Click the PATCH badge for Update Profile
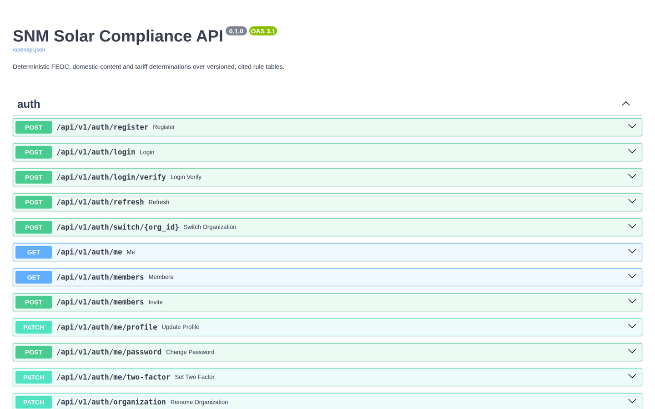The width and height of the screenshot is (655, 409). (x=34, y=327)
